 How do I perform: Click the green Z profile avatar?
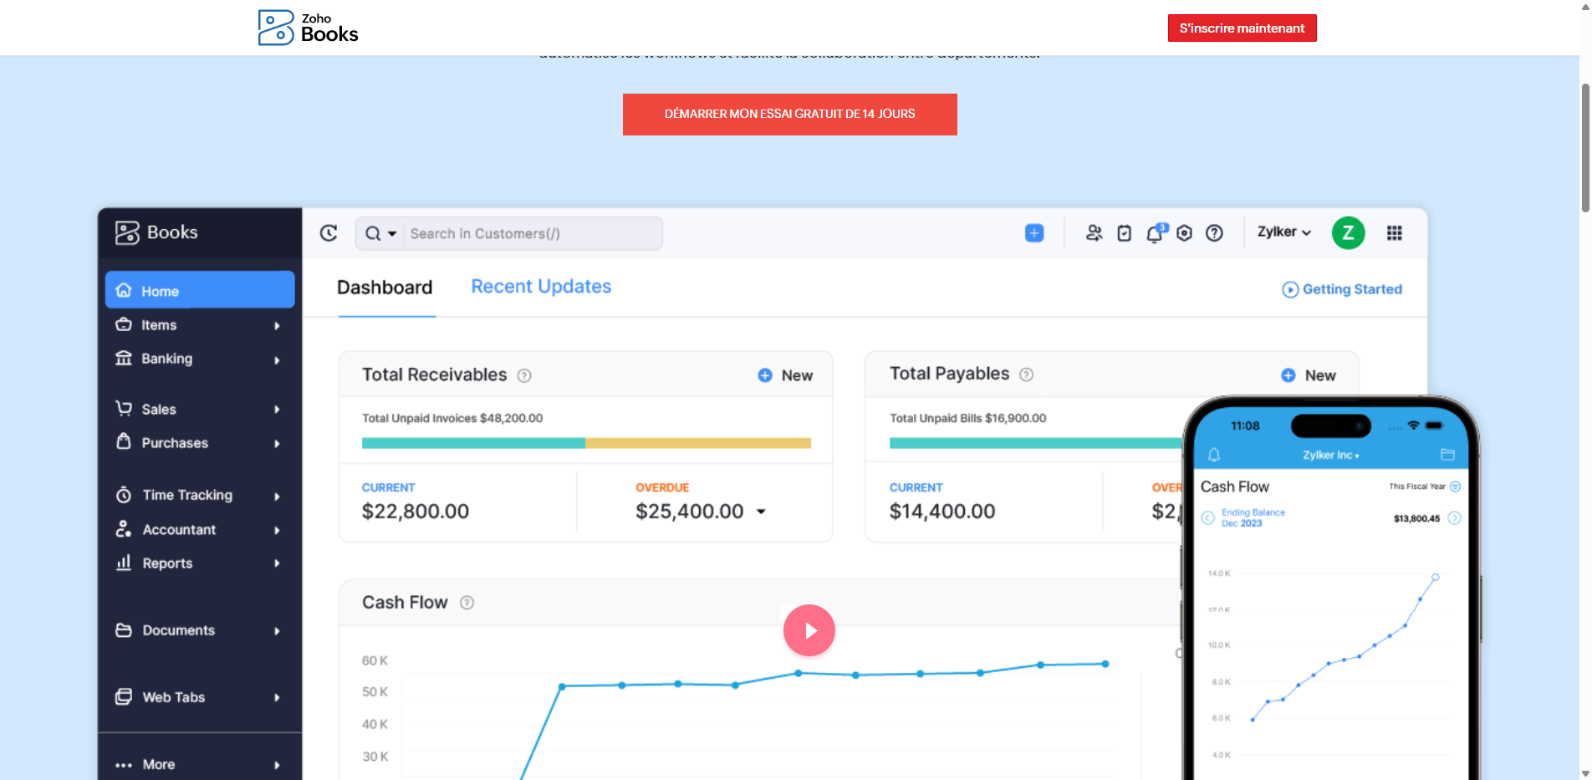click(1348, 233)
